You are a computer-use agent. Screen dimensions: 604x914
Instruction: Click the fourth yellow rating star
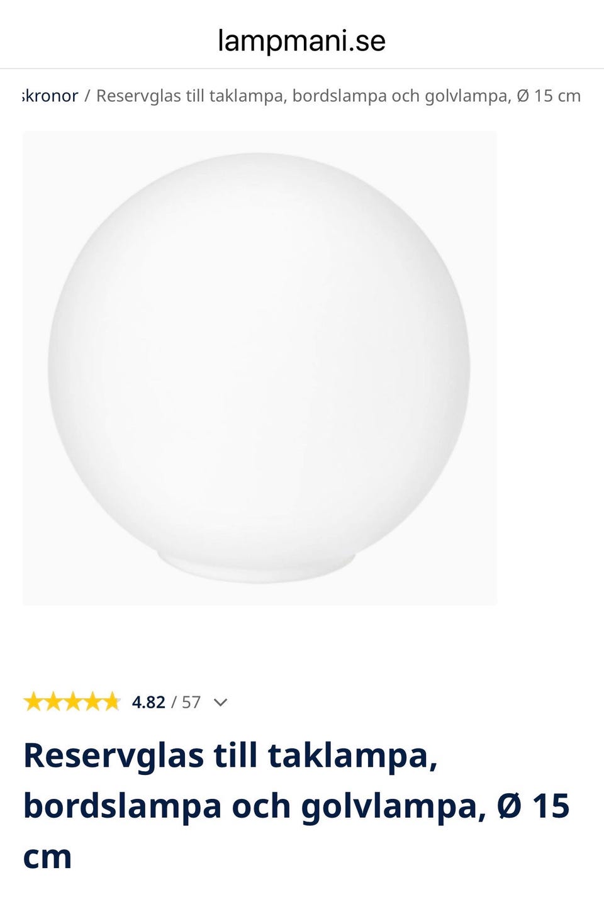pyautogui.click(x=91, y=701)
